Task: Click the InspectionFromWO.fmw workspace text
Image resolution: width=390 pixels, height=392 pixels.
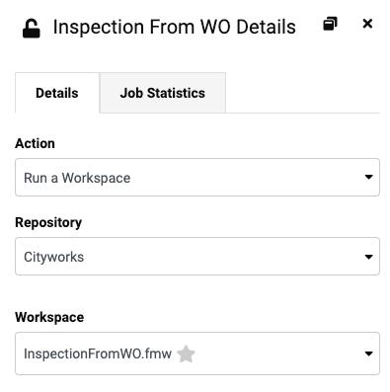Action: click(98, 353)
